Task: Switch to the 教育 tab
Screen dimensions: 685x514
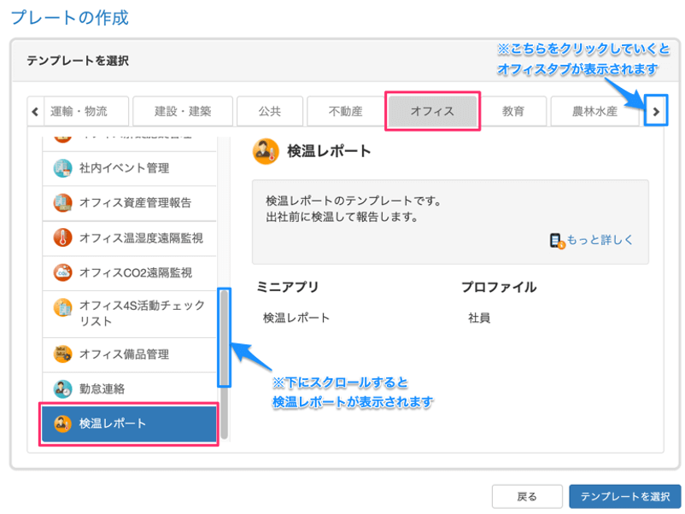Action: click(x=516, y=111)
